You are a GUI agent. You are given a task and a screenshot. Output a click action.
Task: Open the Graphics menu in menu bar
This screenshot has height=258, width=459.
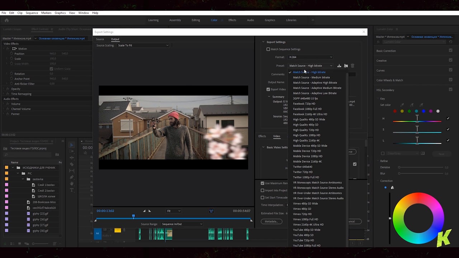click(60, 13)
